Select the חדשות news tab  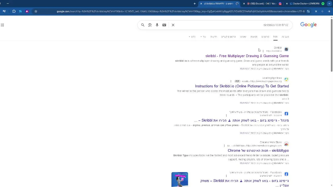point(214,37)
